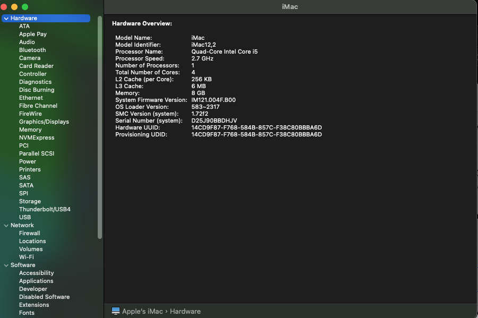The height and width of the screenshot is (318, 478).
Task: Select Volumes under Network
Action: pos(31,249)
